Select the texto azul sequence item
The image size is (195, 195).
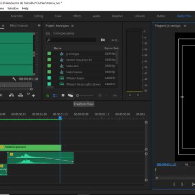(72, 66)
